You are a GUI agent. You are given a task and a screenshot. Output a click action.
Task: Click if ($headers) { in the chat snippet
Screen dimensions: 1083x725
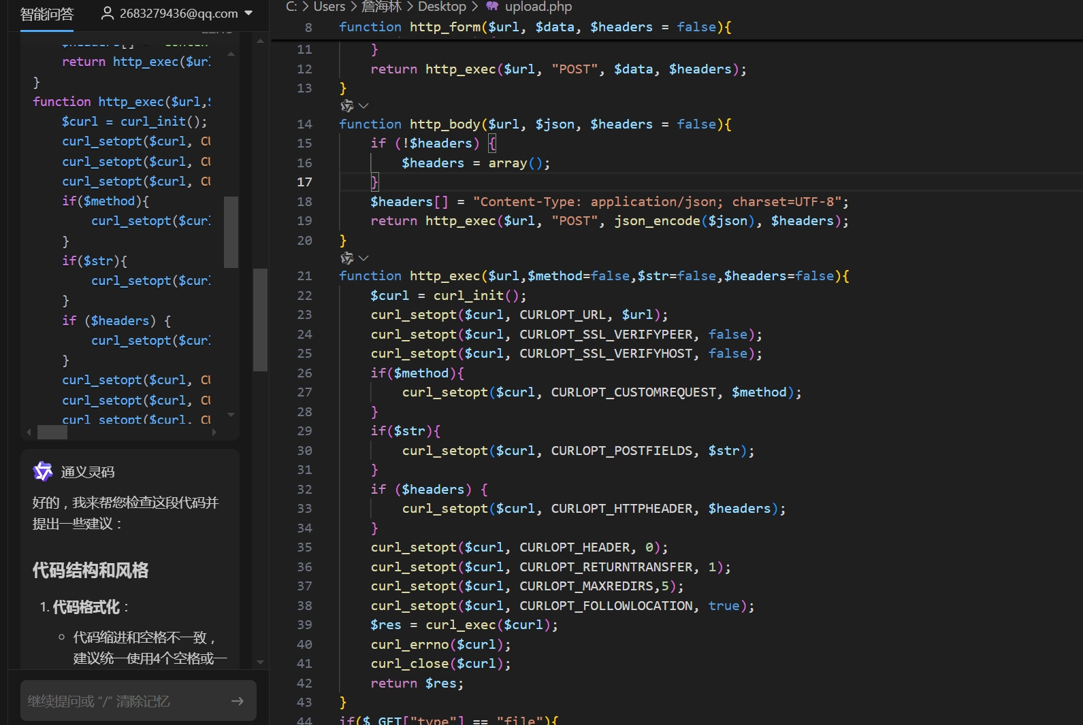click(116, 321)
